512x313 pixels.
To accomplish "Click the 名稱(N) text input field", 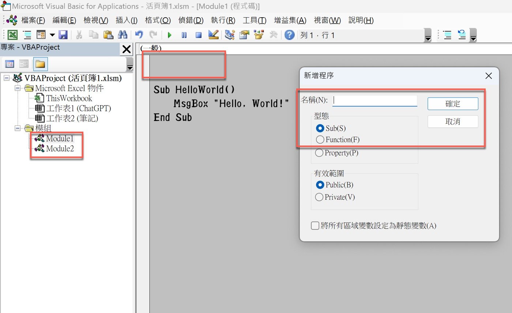I will [374, 100].
